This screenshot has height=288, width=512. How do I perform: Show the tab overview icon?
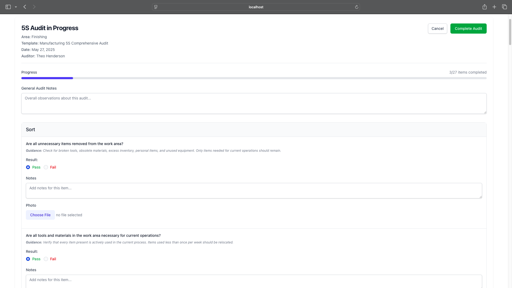(504, 7)
